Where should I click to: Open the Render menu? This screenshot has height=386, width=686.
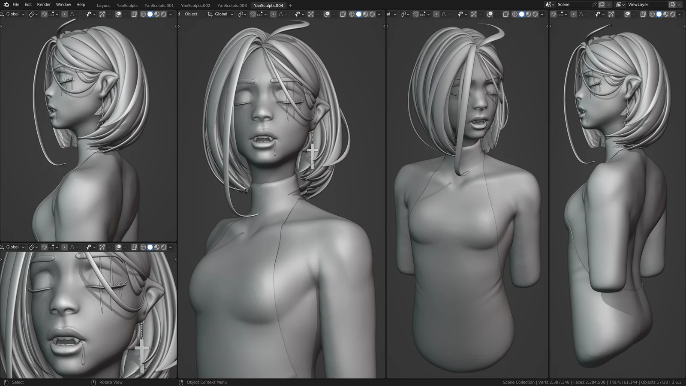(x=43, y=5)
